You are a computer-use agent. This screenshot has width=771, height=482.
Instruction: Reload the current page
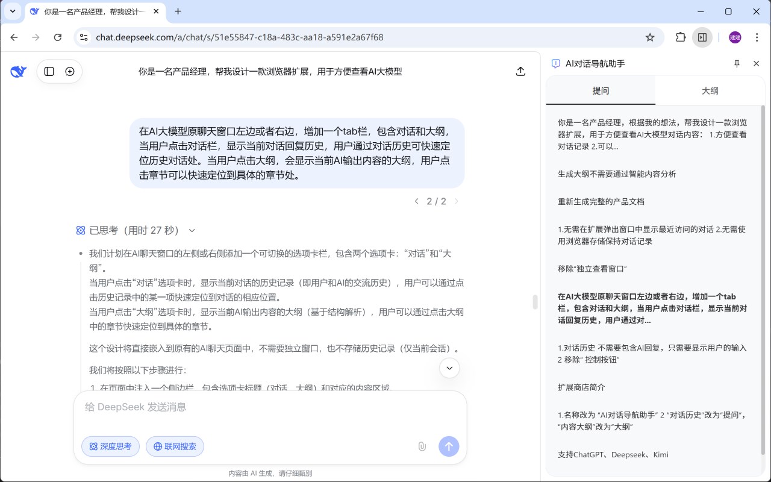pyautogui.click(x=57, y=37)
